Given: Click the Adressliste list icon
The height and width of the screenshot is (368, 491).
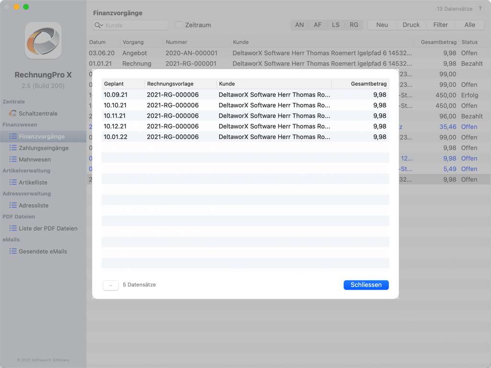Looking at the screenshot, I should pyautogui.click(x=13, y=206).
